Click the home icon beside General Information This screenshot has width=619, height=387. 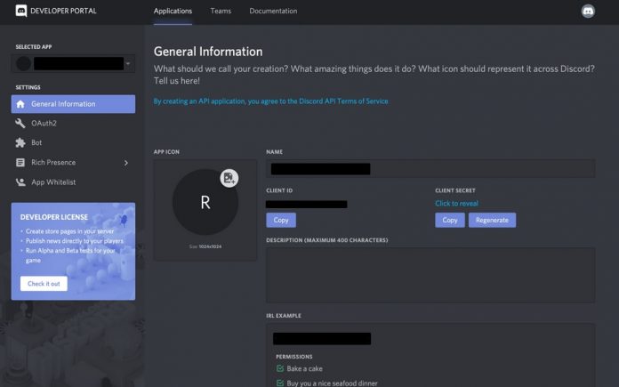coord(20,104)
